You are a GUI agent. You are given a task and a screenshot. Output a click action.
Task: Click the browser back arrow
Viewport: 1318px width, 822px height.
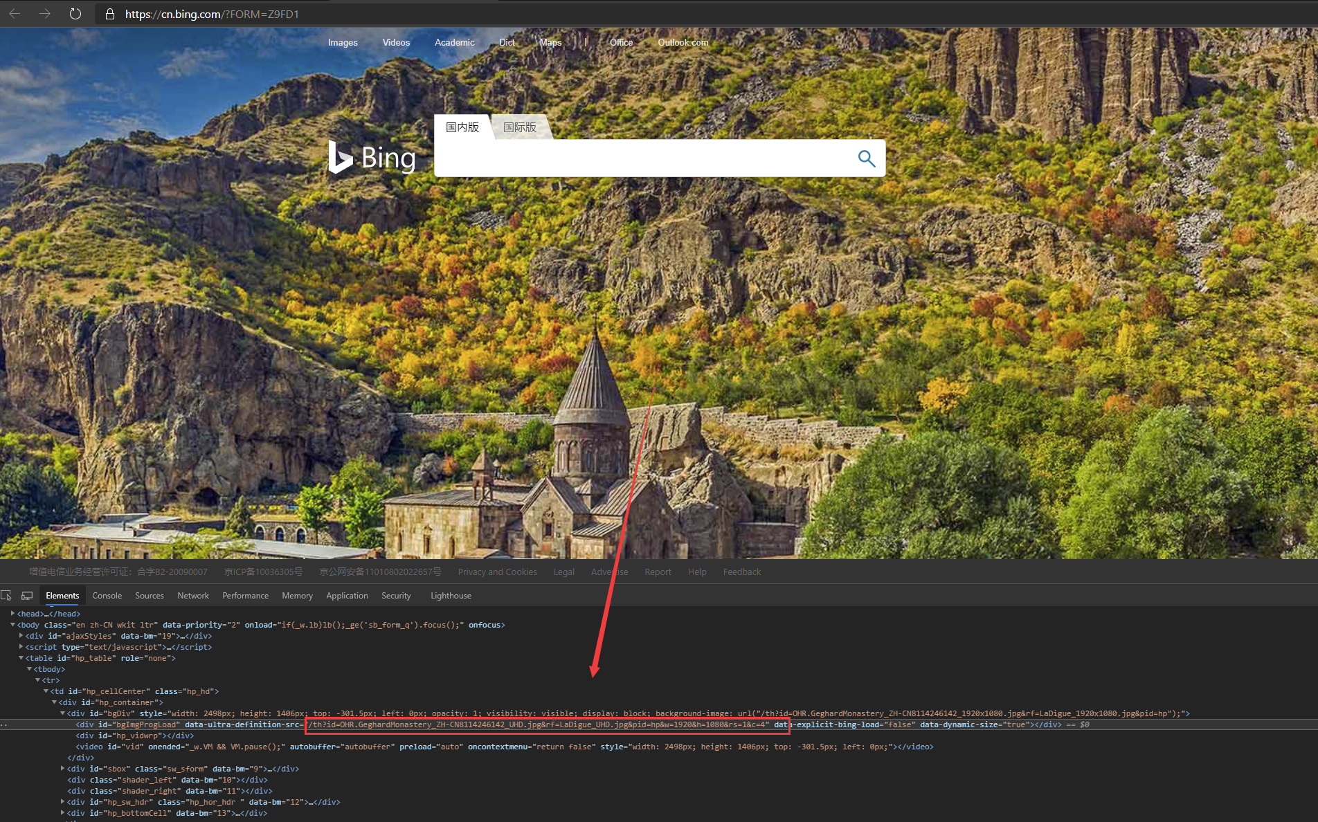[15, 14]
